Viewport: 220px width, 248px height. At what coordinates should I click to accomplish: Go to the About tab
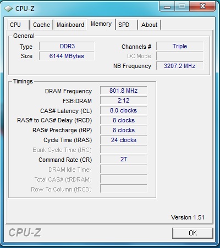click(150, 25)
